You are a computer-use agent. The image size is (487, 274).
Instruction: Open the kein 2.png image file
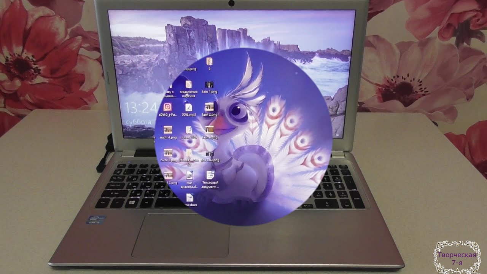pyautogui.click(x=210, y=109)
